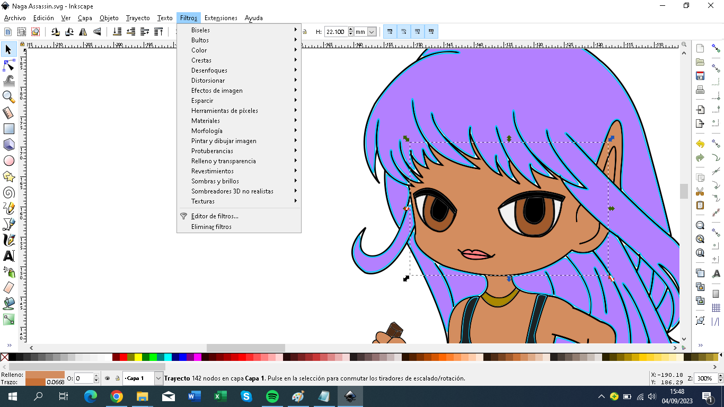Toggle scale stroke width with object
This screenshot has width=724, height=407.
point(390,32)
